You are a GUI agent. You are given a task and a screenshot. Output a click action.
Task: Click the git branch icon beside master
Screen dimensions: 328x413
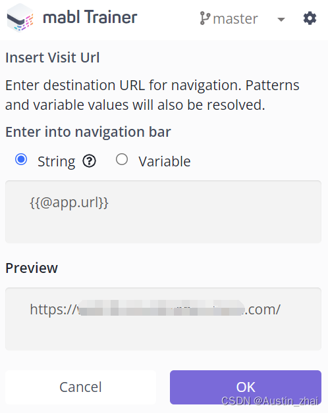[205, 18]
